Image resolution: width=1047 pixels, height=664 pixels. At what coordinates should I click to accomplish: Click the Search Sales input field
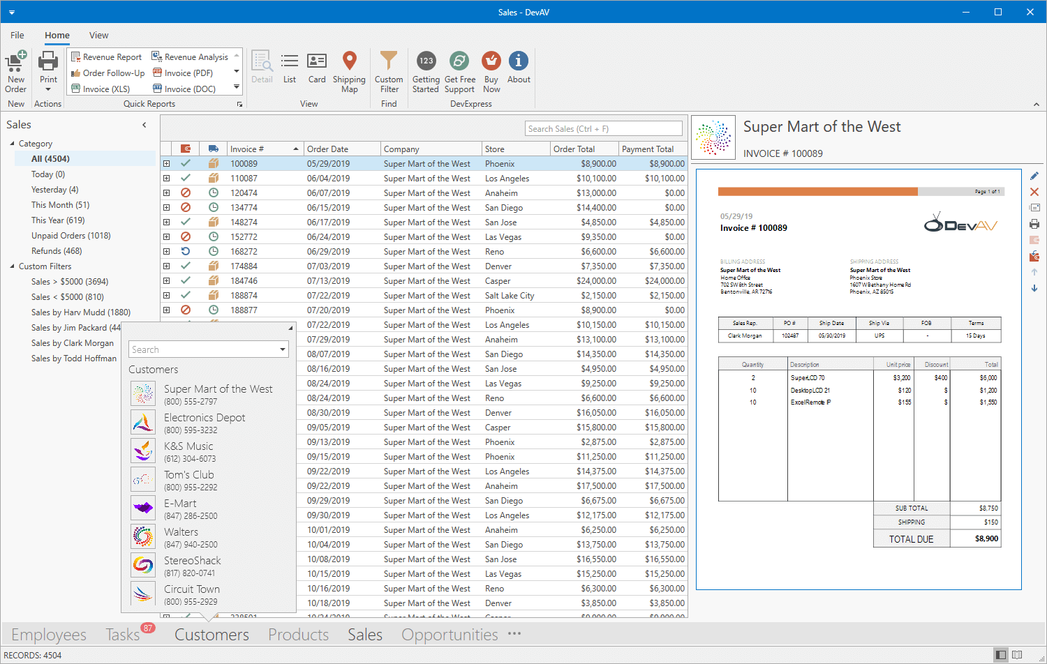[x=603, y=129]
